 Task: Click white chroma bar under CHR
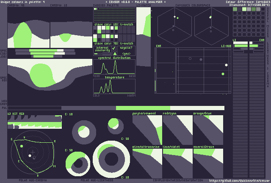pyautogui.click(x=251, y=43)
